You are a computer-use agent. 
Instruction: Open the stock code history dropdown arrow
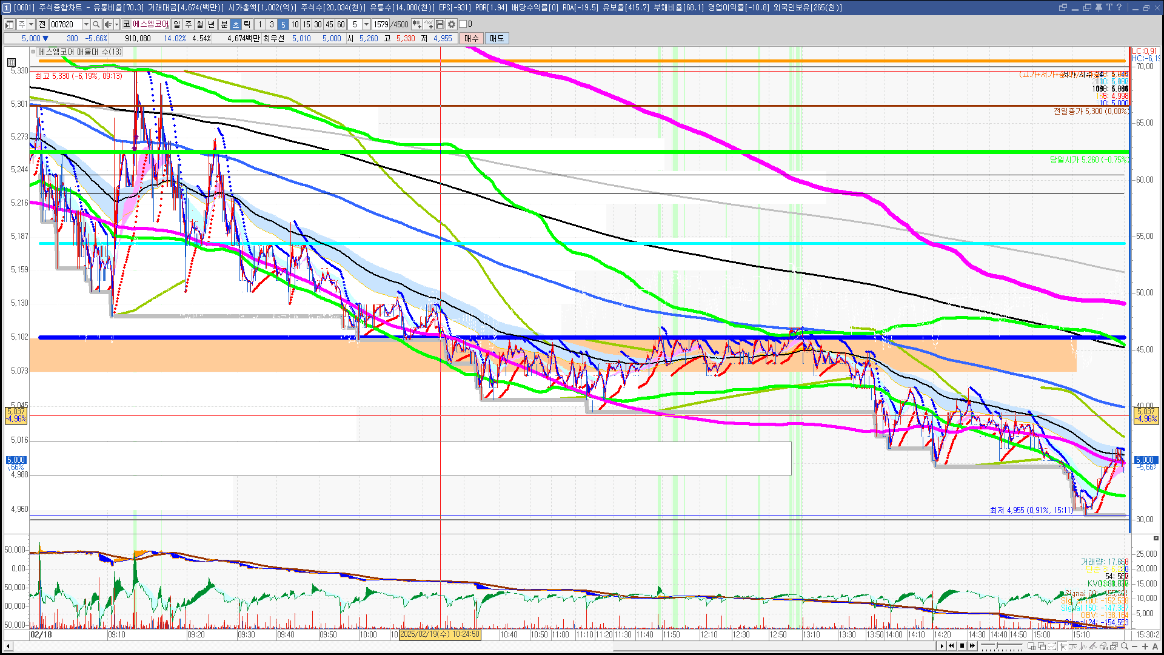pyautogui.click(x=86, y=24)
